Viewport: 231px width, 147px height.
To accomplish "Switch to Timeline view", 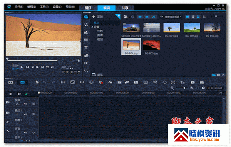I will (23, 82).
